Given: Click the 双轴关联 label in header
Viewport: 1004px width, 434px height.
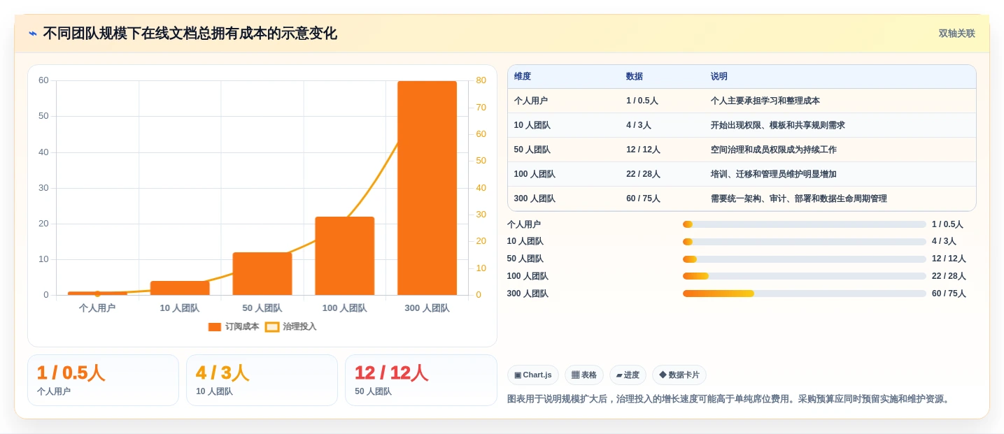Looking at the screenshot, I should 957,34.
